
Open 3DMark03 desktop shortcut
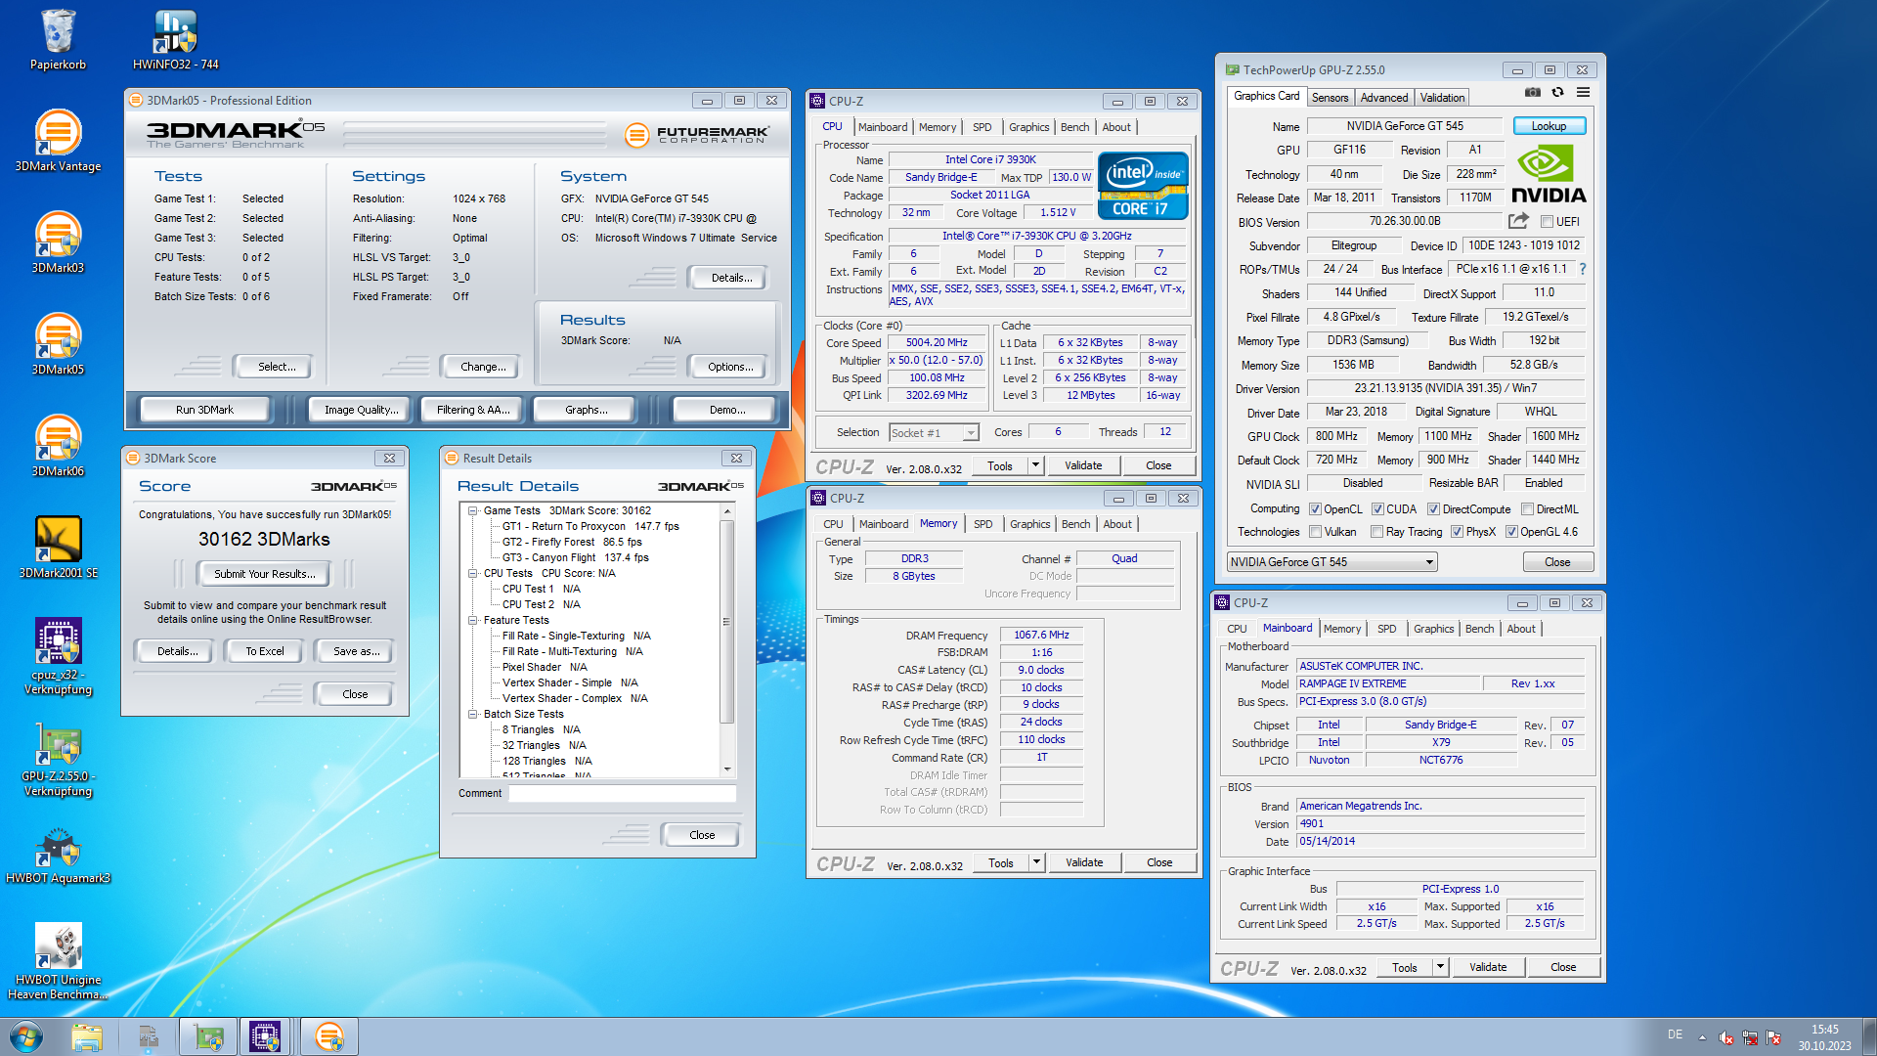pyautogui.click(x=58, y=242)
